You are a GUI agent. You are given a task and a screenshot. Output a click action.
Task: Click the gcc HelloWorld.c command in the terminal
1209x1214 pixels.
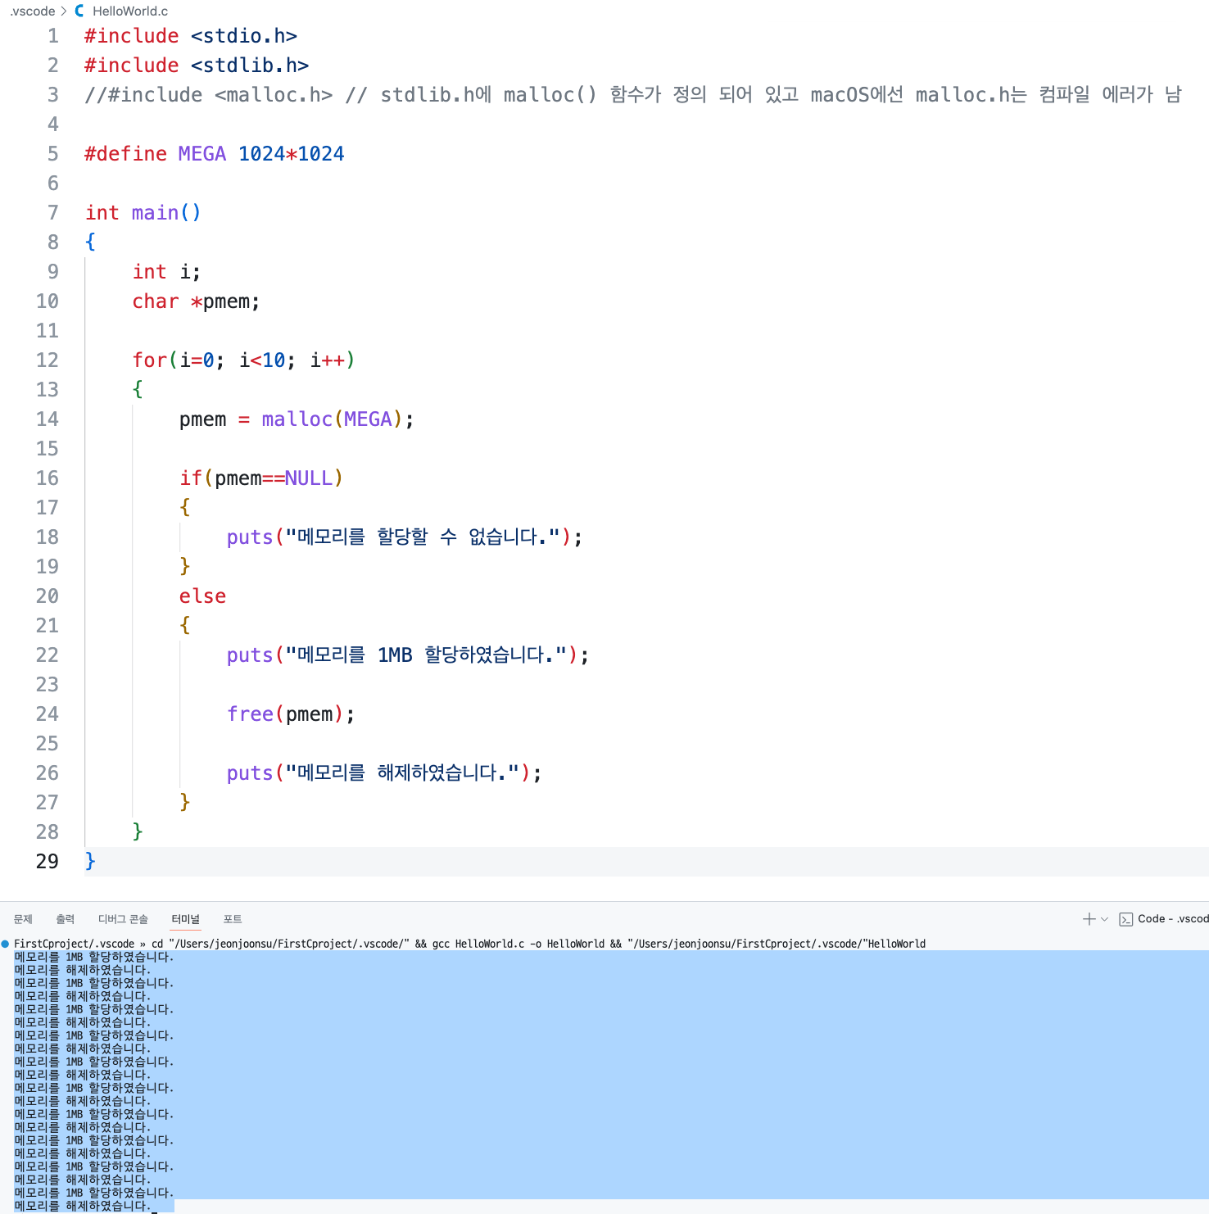[x=518, y=944]
